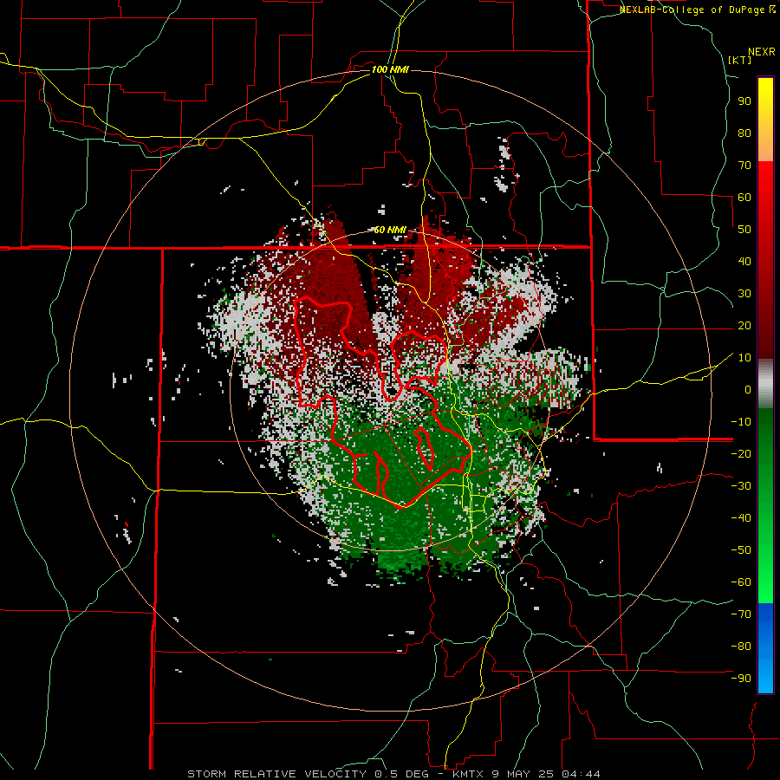This screenshot has width=780, height=780.
Task: Select the 50 NMI range ring label
Action: point(390,230)
